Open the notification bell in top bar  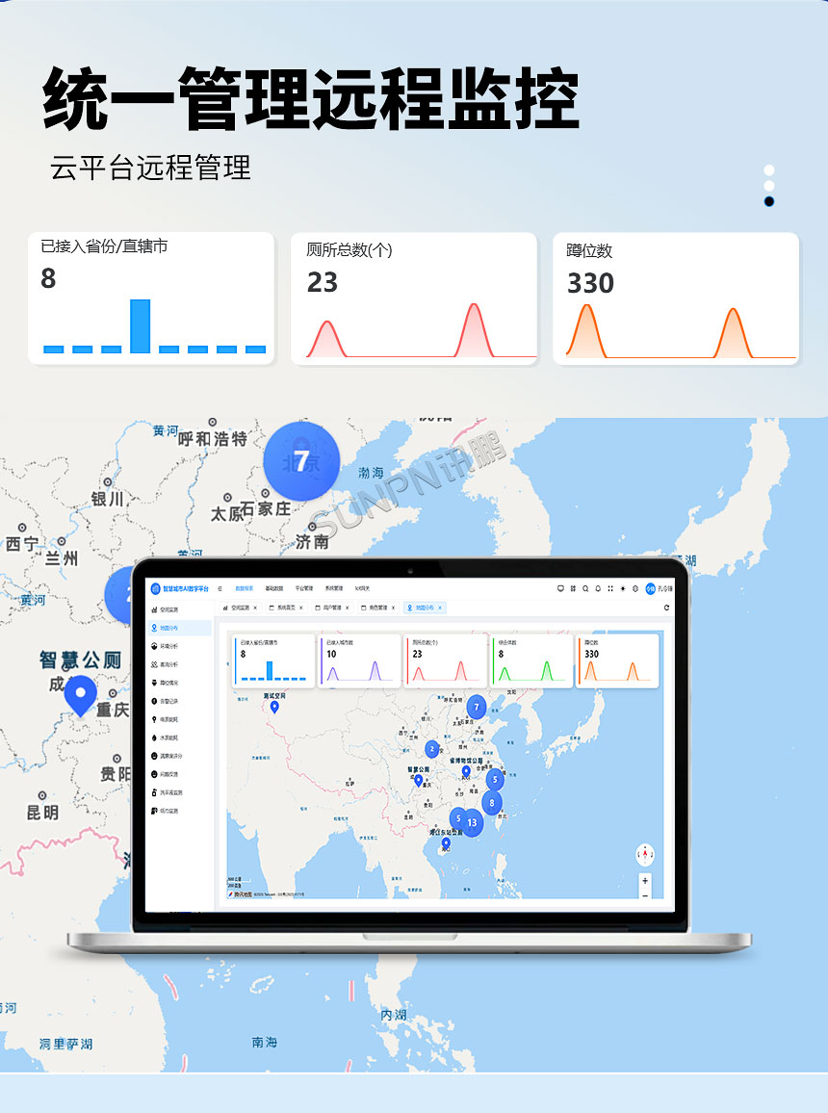(x=598, y=588)
